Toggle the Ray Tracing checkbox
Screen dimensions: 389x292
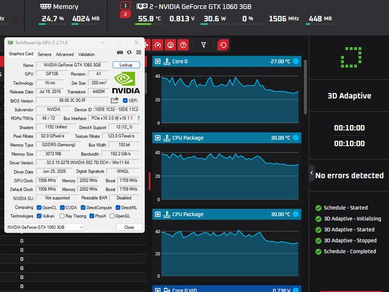point(62,216)
